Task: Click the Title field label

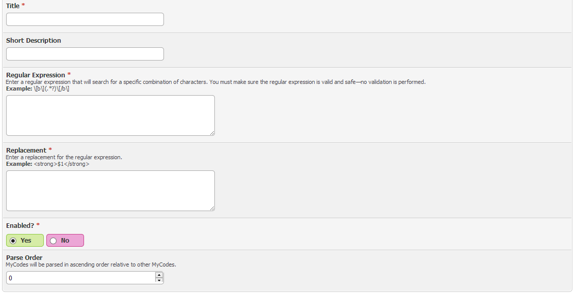Action: 13,6
